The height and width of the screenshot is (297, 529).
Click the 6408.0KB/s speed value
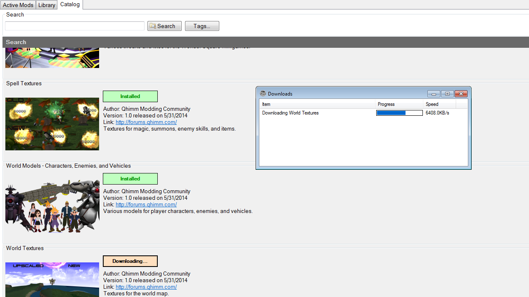(437, 113)
